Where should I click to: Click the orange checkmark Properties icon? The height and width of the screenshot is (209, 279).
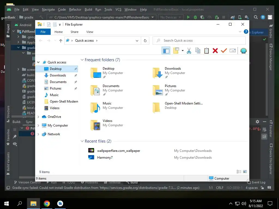[x=224, y=51]
